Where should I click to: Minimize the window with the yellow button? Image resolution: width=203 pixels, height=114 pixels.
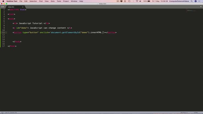coord(4,4)
